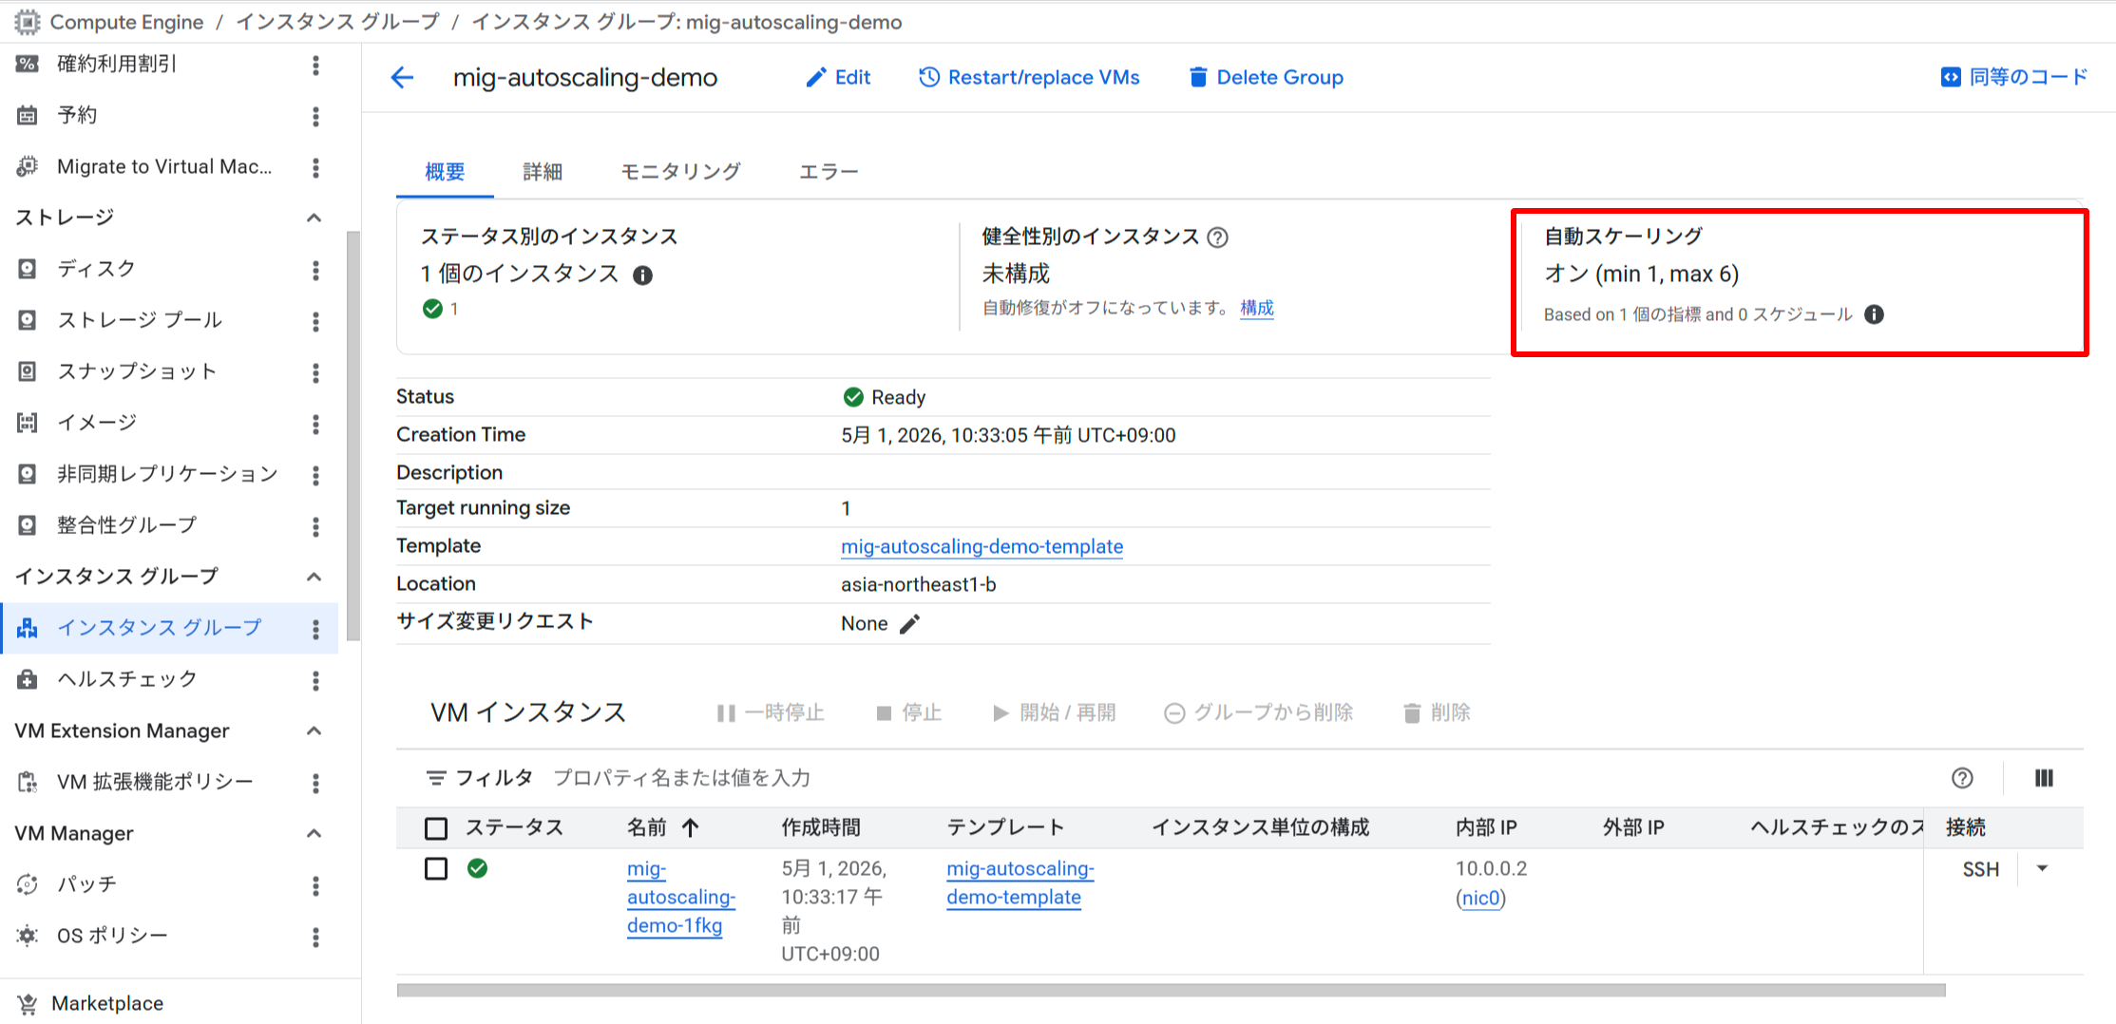Click the back arrow beside mig-autoscaling-demo
Image resolution: width=2116 pixels, height=1024 pixels.
click(x=403, y=78)
